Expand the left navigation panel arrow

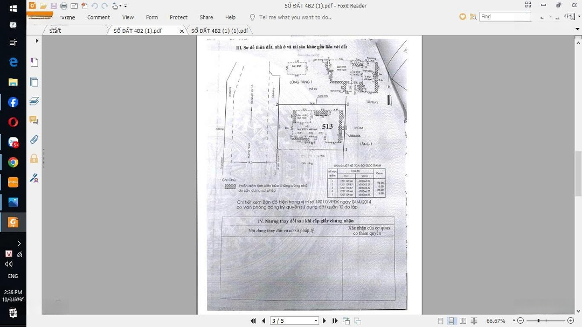point(37,40)
